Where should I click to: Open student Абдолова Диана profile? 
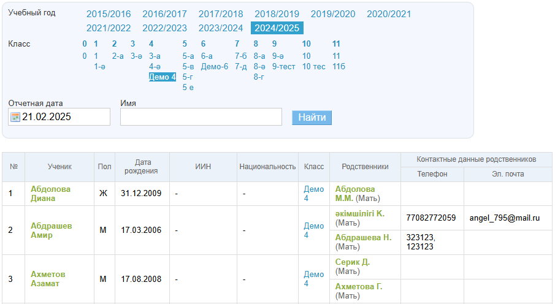pyautogui.click(x=50, y=194)
